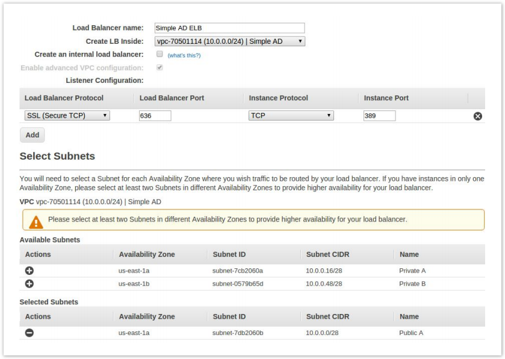Image resolution: width=505 pixels, height=359 pixels.
Task: Expand the Instance Protocol TCP dropdown
Action: click(x=291, y=116)
